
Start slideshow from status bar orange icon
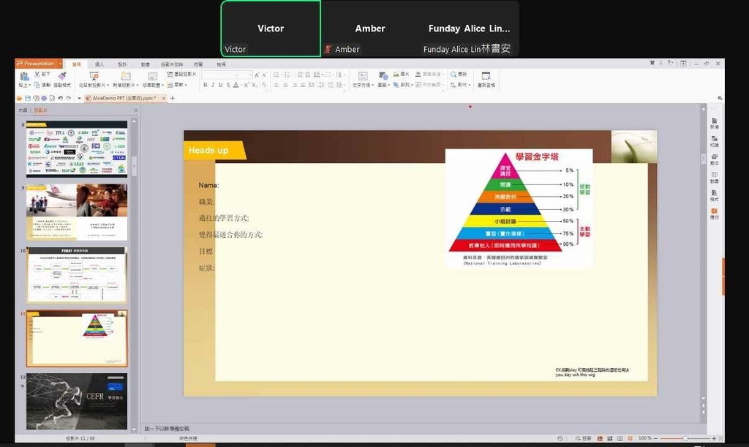click(x=630, y=438)
